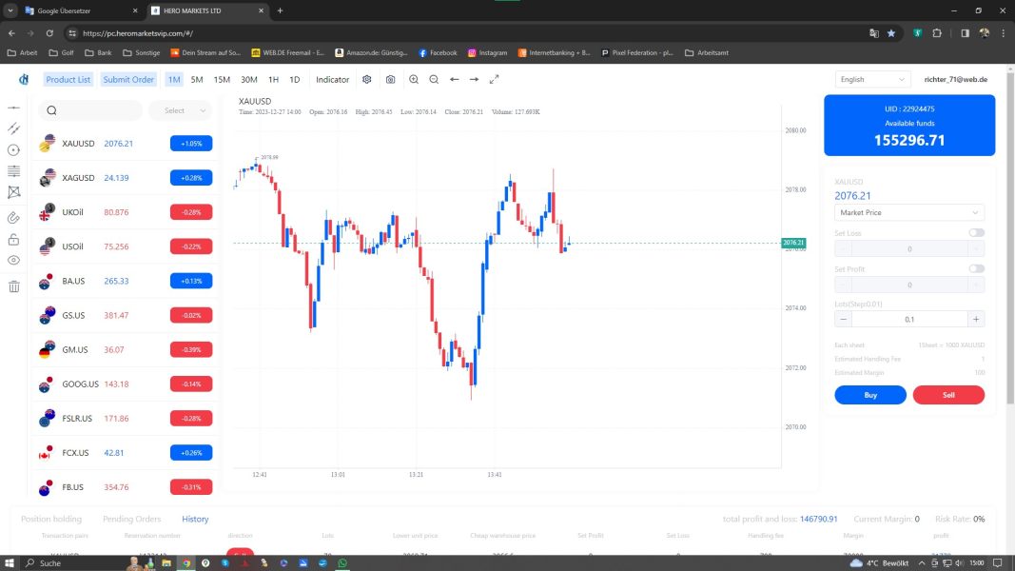Open the Indicator menu
Viewport: 1015px width, 571px height.
pos(333,80)
